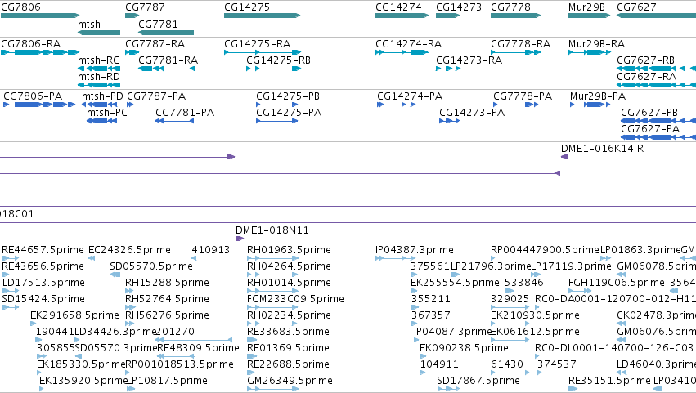Select transcript CG7781-RA
Viewport: 696px width, 393px height.
click(x=168, y=60)
